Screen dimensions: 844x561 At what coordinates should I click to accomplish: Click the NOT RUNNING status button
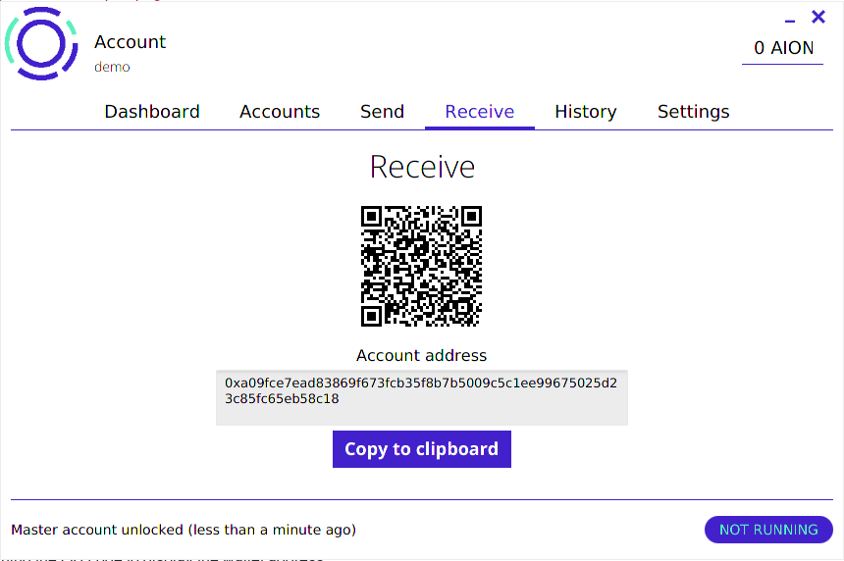[768, 530]
